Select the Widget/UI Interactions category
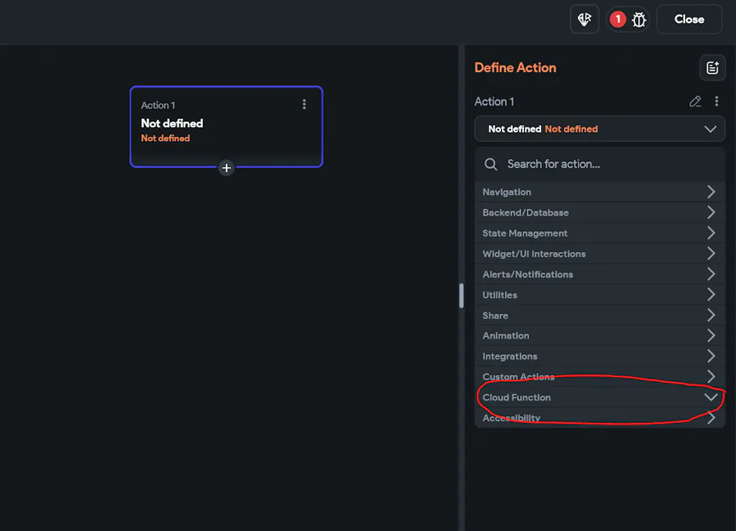The width and height of the screenshot is (736, 531). (599, 254)
